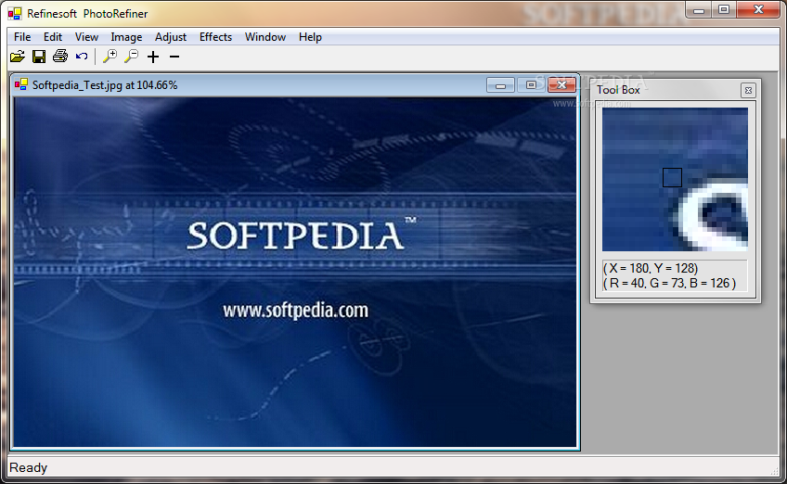Image resolution: width=787 pixels, height=484 pixels.
Task: Minimize the Softpedia_Test.jpg document window
Action: [500, 85]
